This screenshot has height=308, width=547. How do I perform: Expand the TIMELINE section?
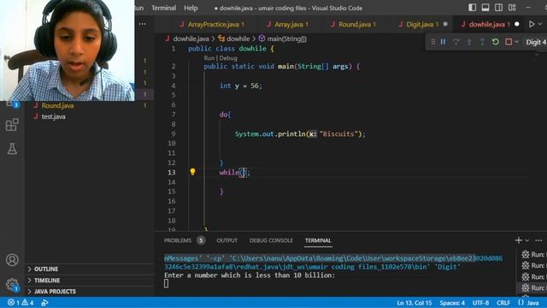89,280
